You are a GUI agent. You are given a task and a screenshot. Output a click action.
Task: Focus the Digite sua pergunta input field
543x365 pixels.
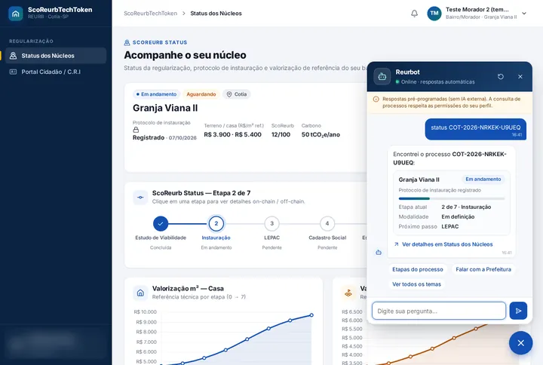tap(439, 311)
